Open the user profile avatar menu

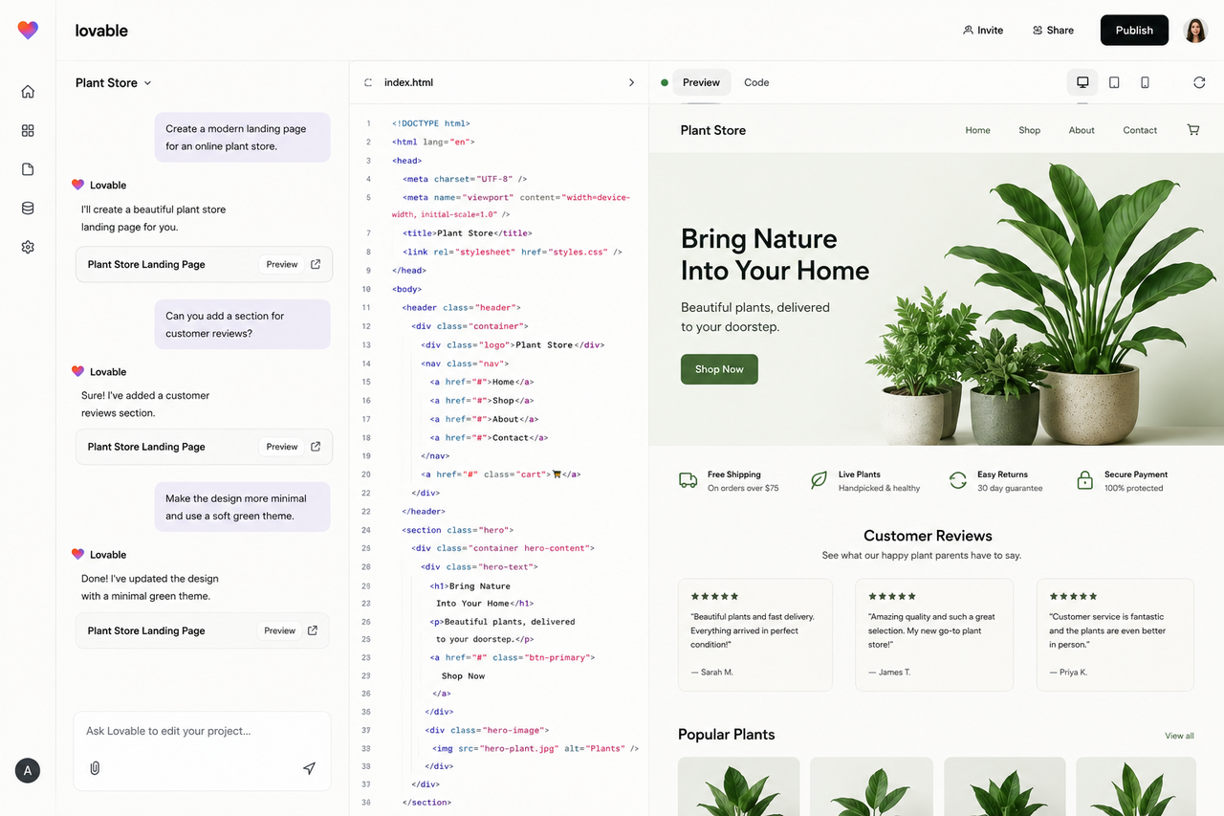coord(1195,31)
